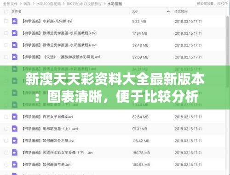Viewport: 230px width, 175px height.
Task: Click the 8.22 MB size value
Action: click(139, 21)
